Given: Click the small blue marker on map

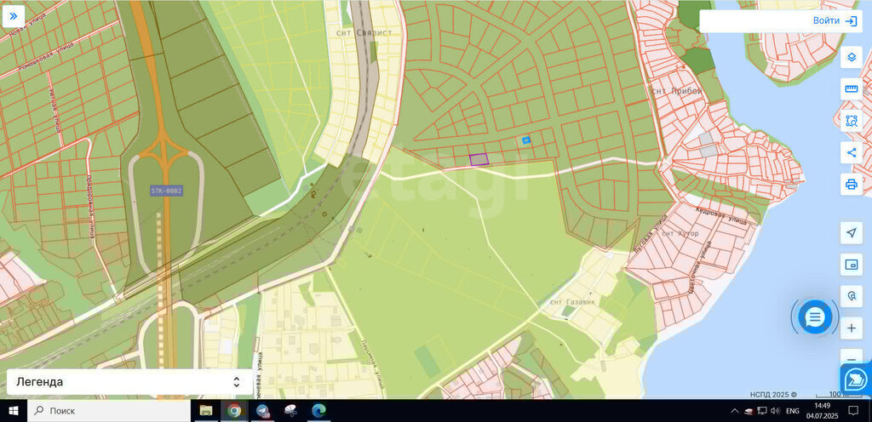Looking at the screenshot, I should [526, 140].
